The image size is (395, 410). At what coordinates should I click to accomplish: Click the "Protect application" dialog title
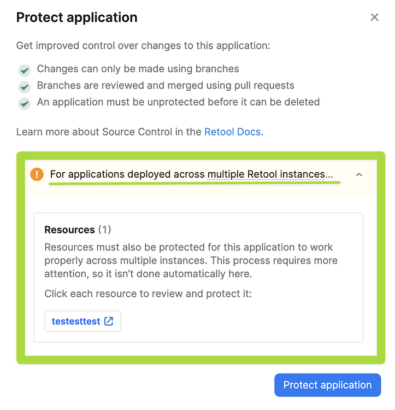[x=77, y=17]
